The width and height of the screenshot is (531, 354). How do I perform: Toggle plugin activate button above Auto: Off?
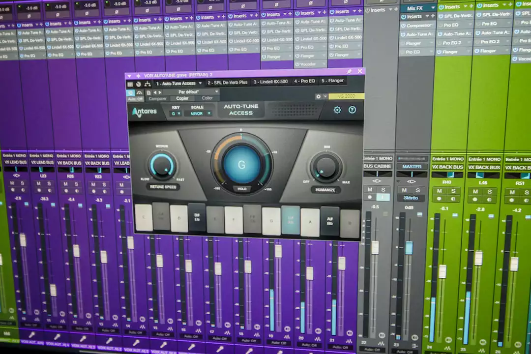tap(130, 92)
